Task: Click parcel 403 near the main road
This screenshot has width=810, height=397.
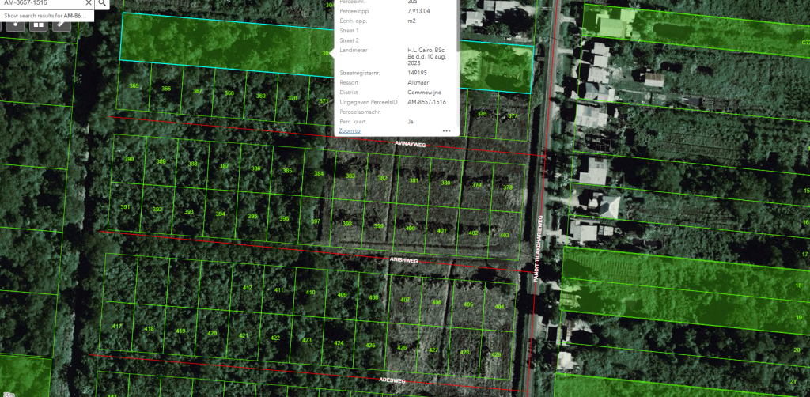Action: pos(505,236)
